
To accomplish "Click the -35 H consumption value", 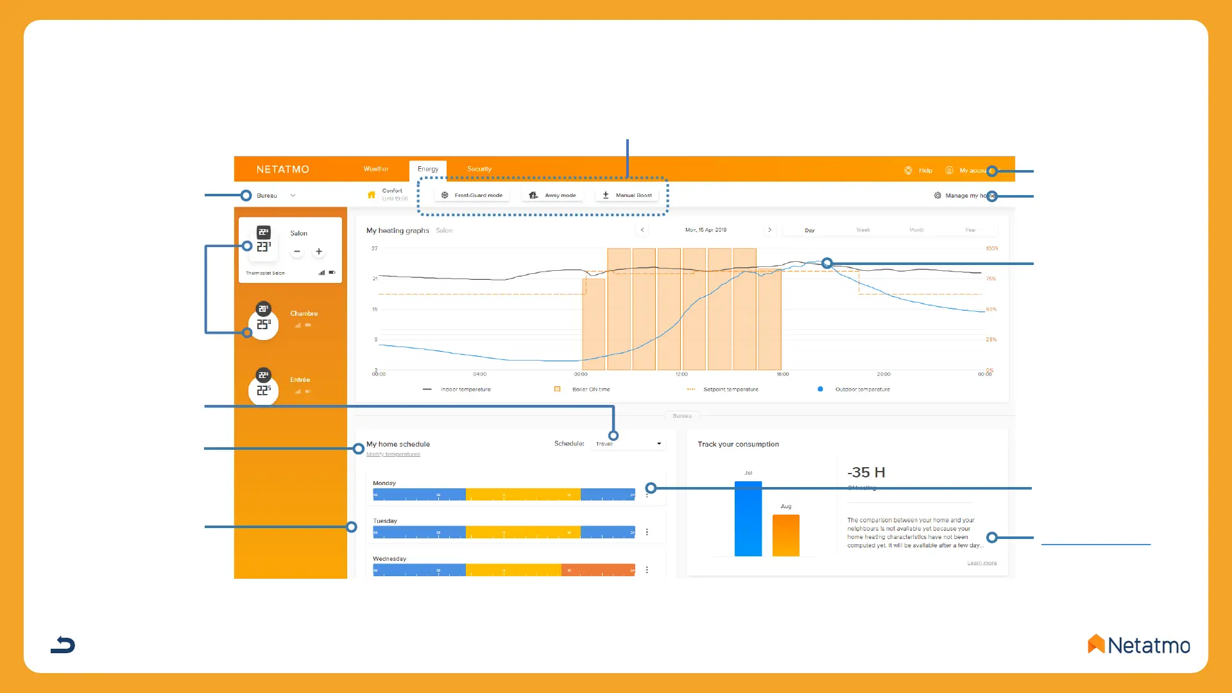I will [x=866, y=472].
